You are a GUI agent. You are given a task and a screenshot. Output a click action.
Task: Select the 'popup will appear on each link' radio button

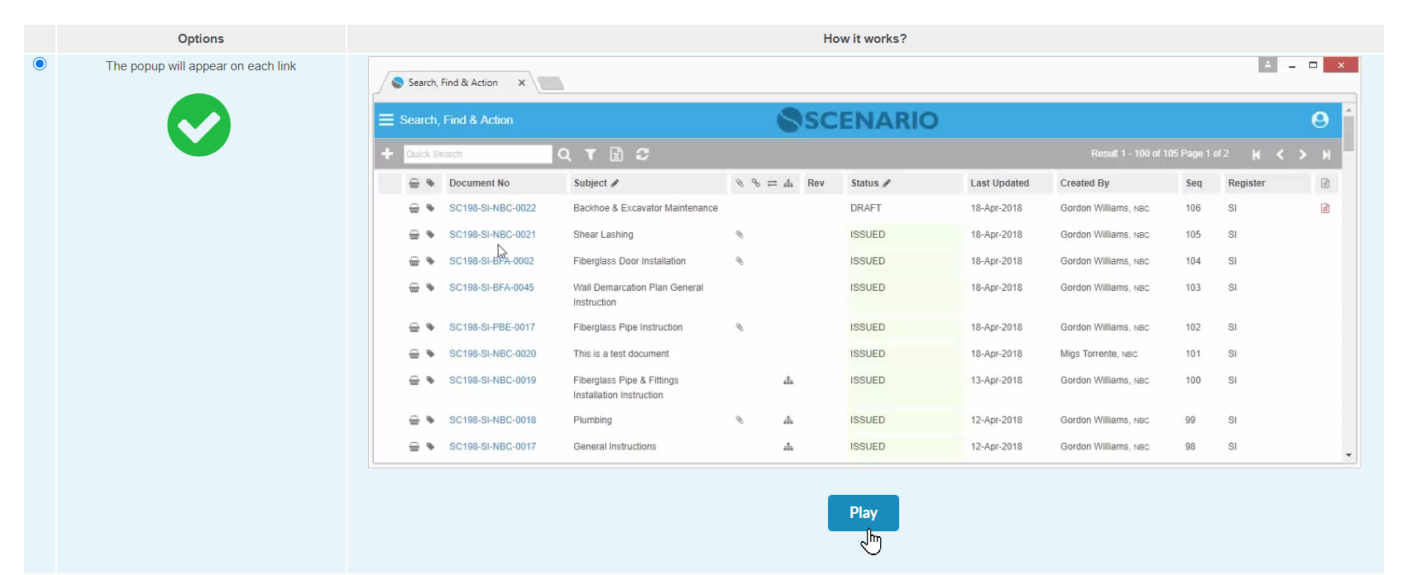(40, 64)
